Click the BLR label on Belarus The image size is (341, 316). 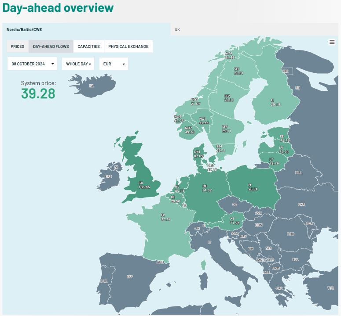(298, 172)
